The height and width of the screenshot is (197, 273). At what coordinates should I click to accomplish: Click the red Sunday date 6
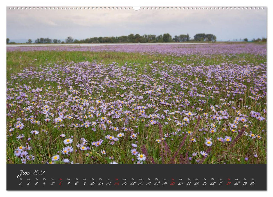pos(60,183)
